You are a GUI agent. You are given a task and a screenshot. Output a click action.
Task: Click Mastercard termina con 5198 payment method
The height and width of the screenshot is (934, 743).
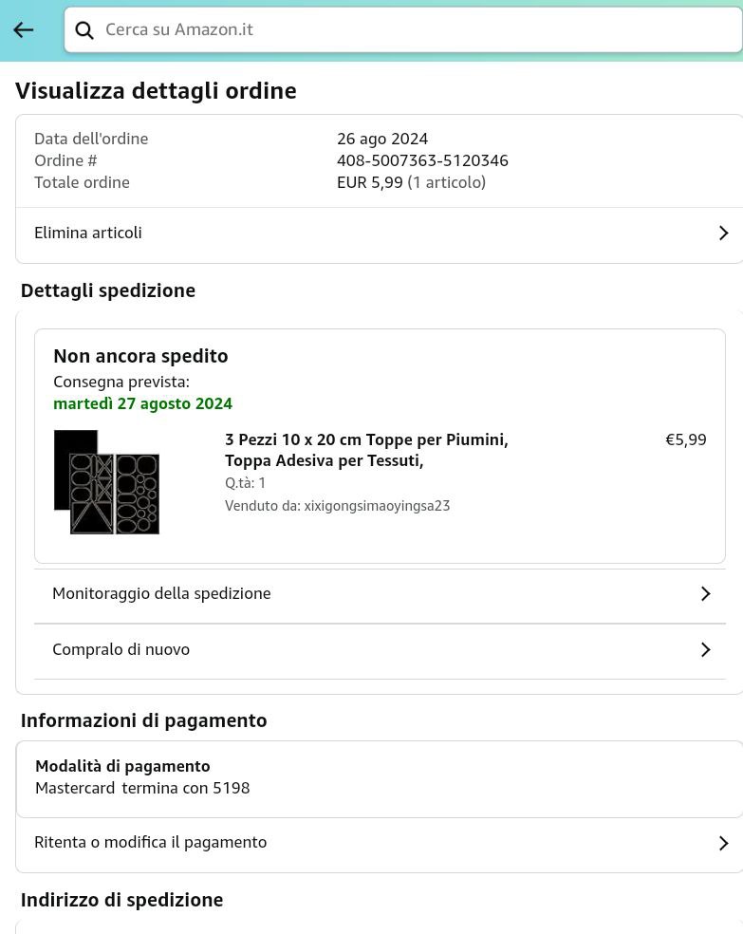(x=142, y=788)
